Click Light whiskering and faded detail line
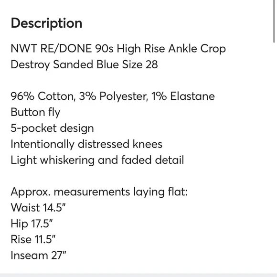Screen dimensions: 277x277 tap(97, 160)
